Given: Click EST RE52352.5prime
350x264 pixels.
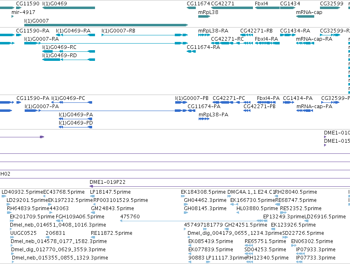Looking at the screenshot, I should pos(301,208).
